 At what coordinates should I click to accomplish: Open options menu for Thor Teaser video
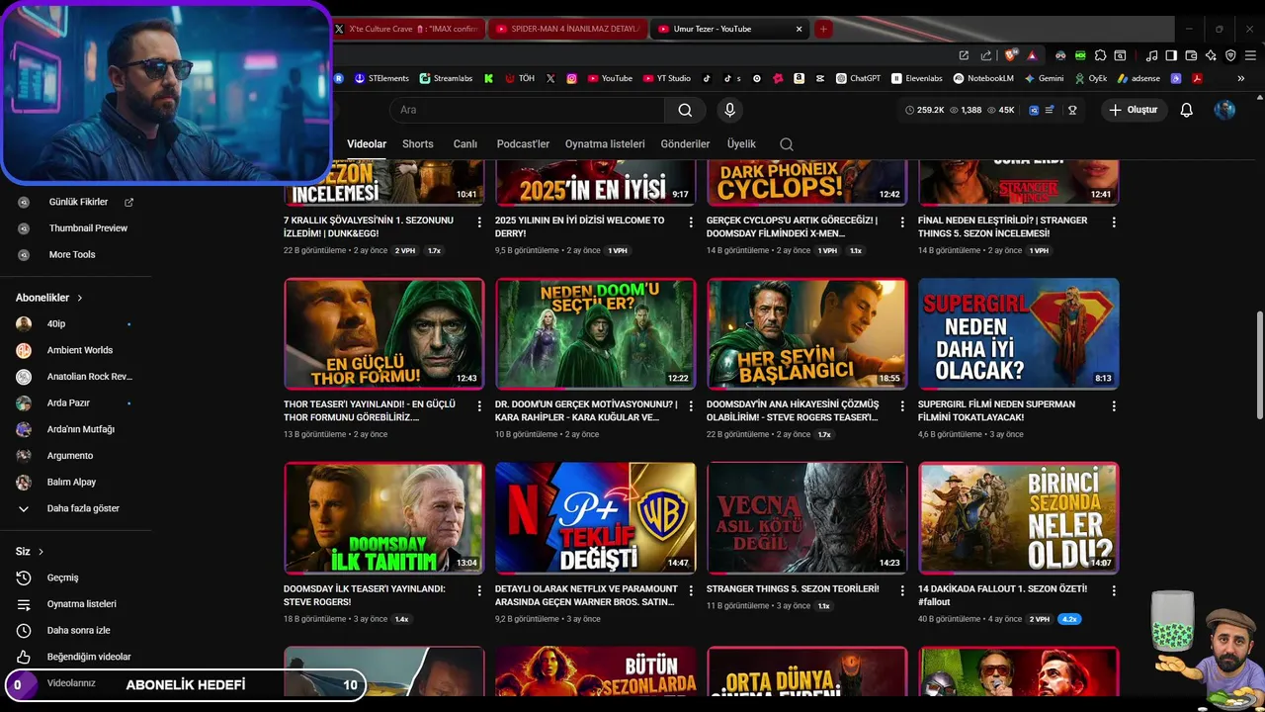[479, 406]
